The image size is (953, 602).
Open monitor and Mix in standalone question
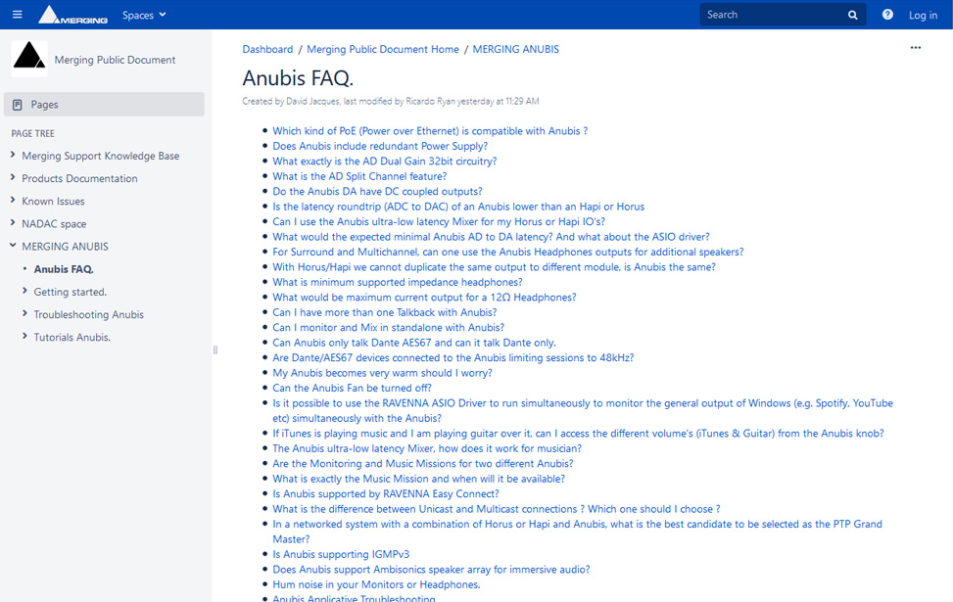[389, 327]
